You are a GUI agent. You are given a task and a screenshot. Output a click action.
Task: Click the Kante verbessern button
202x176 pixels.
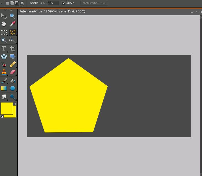94,3
